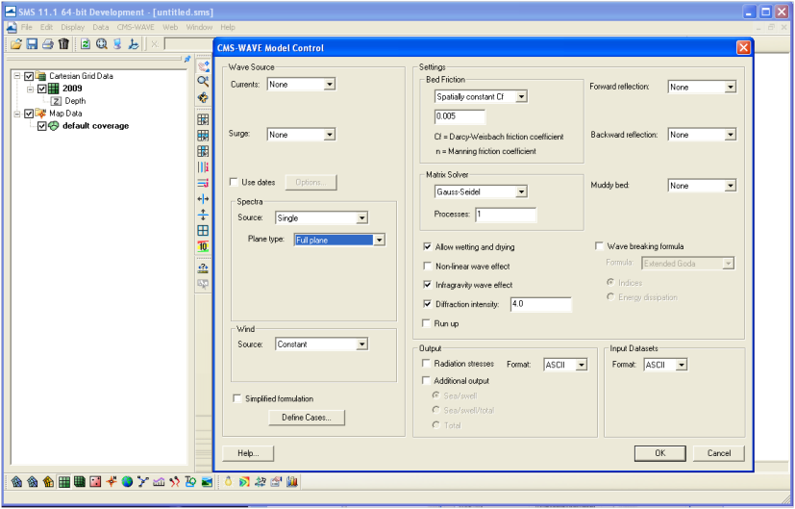Viewport: 795px width, 509px height.
Task: Toggle the Use dates checkbox
Action: 235,182
